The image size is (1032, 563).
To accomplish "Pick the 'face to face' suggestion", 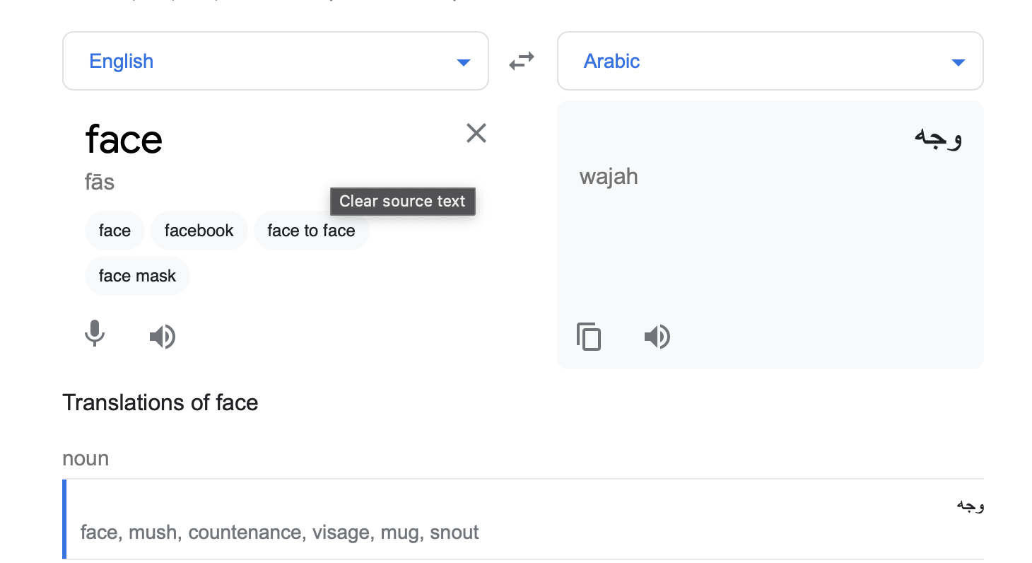I will click(x=311, y=231).
